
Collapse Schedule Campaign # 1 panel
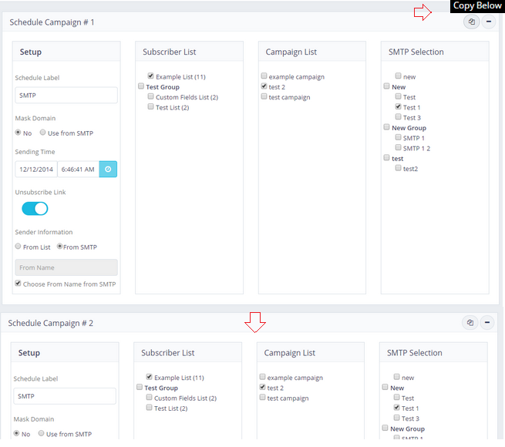coord(488,22)
